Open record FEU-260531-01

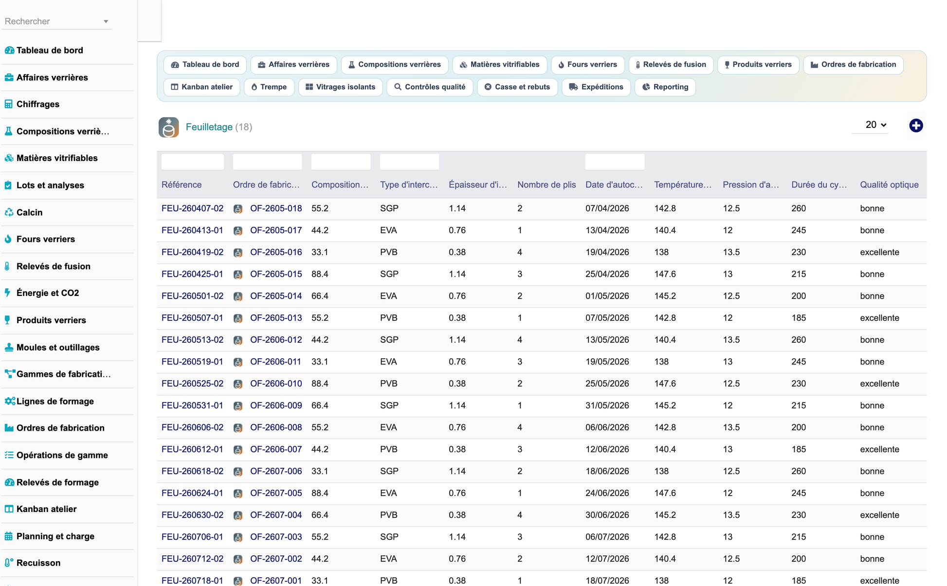click(x=192, y=405)
